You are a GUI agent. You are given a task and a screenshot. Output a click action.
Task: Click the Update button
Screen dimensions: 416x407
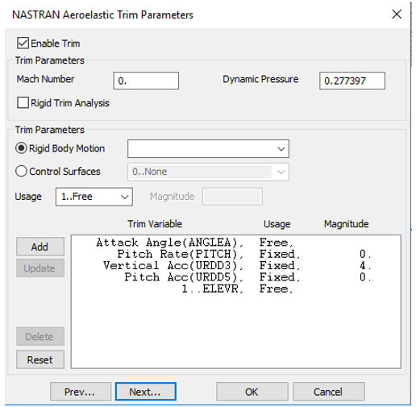40,268
